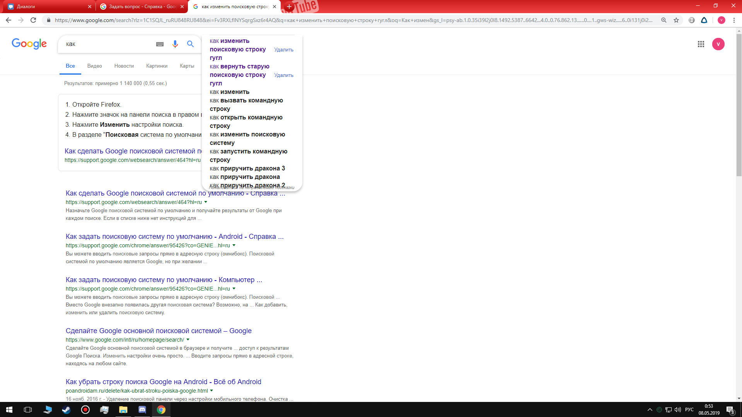Viewport: 742px width, 417px height.
Task: Choose suggestion 'как запустить командную строку'
Action: 249,156
